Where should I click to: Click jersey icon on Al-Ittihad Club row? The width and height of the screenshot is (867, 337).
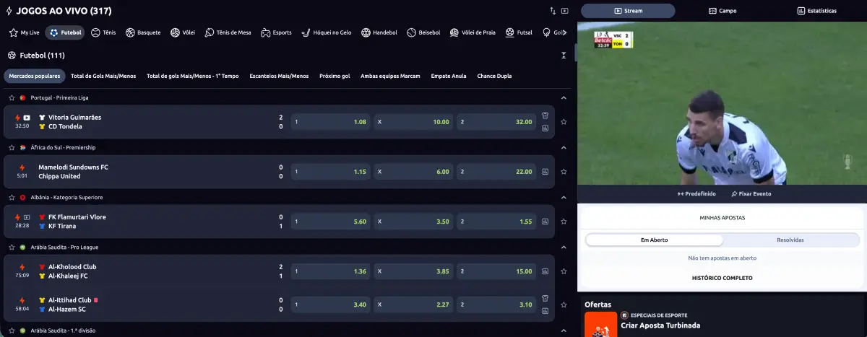(x=545, y=299)
